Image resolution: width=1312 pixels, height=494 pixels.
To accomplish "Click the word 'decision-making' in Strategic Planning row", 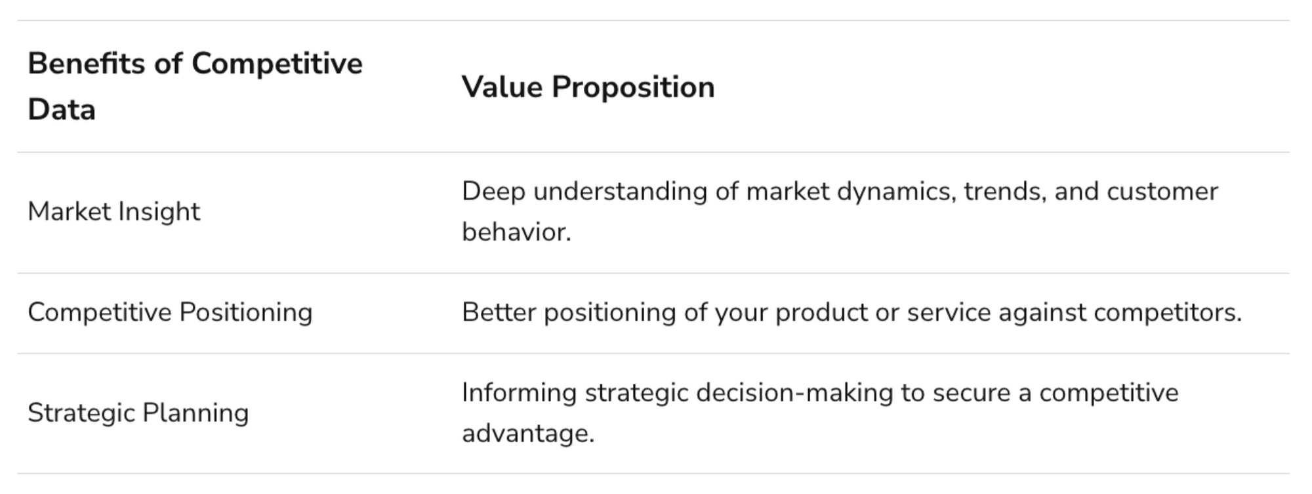I will pyautogui.click(x=794, y=394).
